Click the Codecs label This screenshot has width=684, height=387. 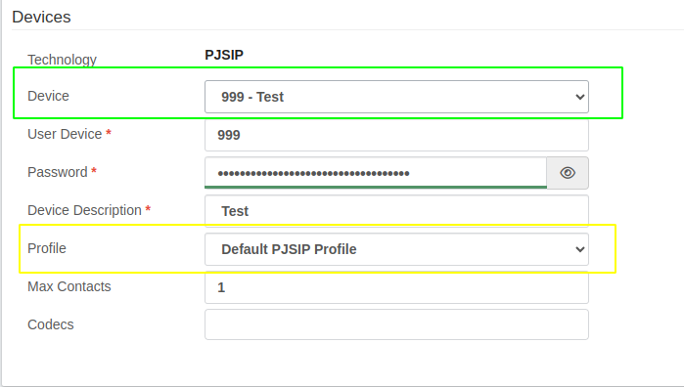click(51, 324)
